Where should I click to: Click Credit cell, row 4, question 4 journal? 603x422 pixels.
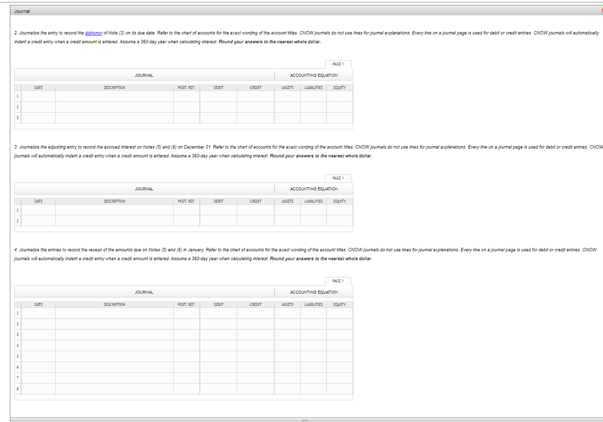click(x=255, y=345)
